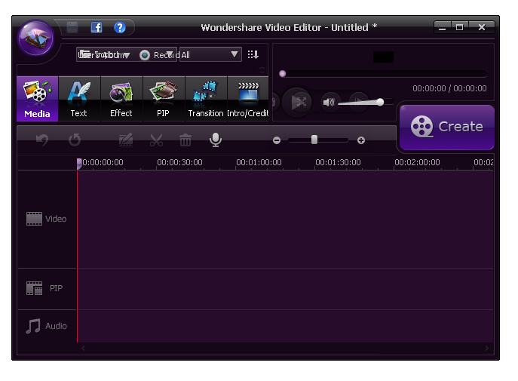Click the preview seek bar handle
Screen dimensions: 518x381
[283, 74]
